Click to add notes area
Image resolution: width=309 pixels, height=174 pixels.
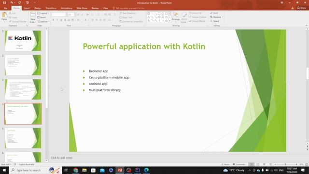[61, 158]
